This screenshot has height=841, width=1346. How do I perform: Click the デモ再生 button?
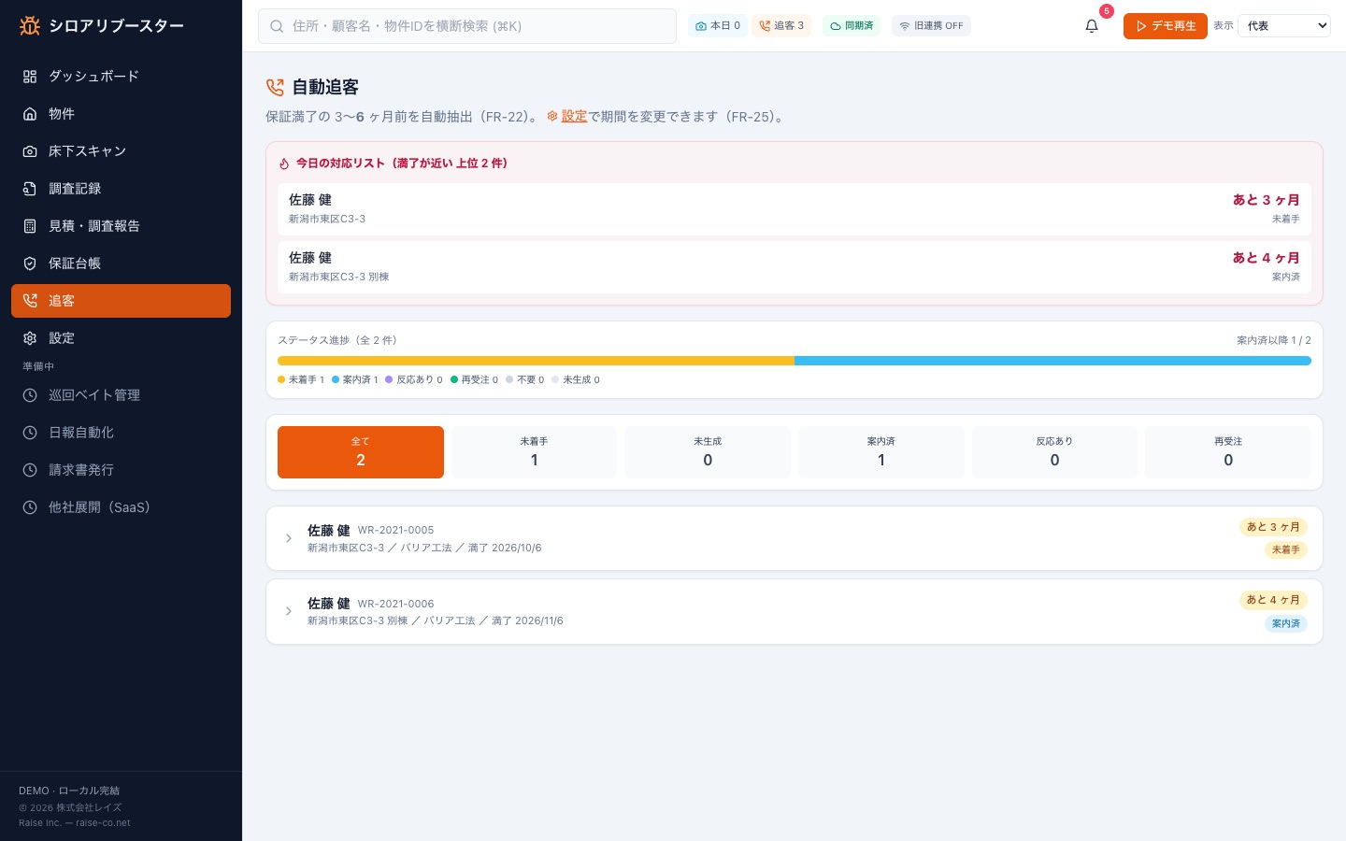click(1166, 26)
